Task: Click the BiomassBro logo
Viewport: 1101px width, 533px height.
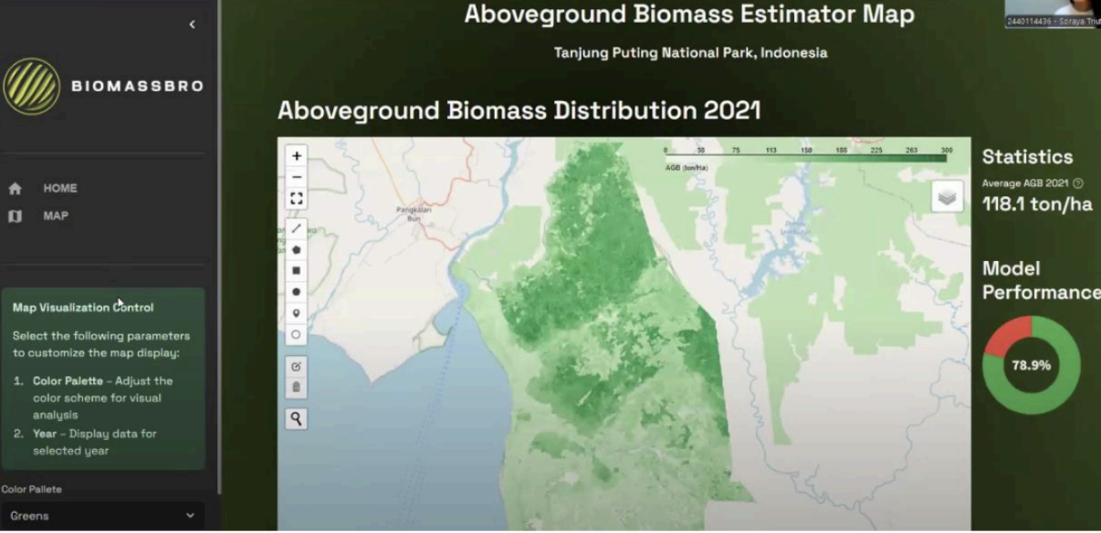Action: [102, 87]
